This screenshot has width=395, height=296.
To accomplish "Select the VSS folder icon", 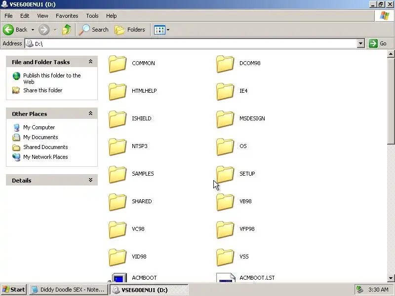I will click(225, 258).
